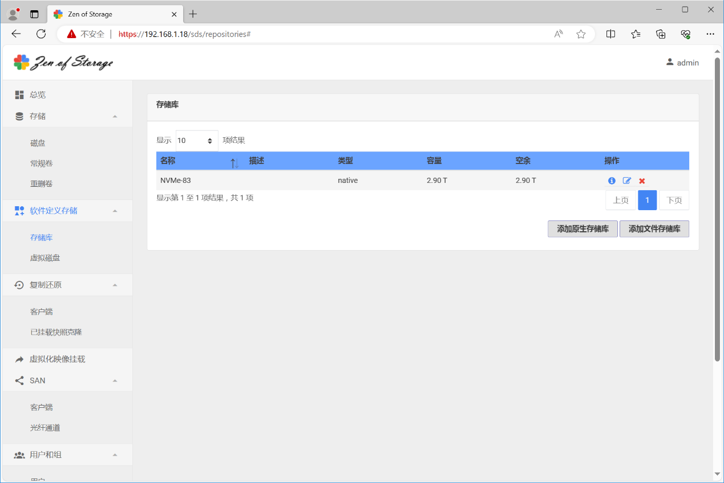724x483 pixels.
Task: Click the 添加文件存储库 button
Action: tap(654, 229)
